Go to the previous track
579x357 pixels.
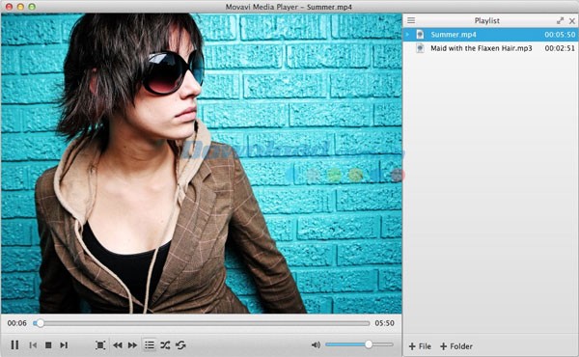click(33, 345)
